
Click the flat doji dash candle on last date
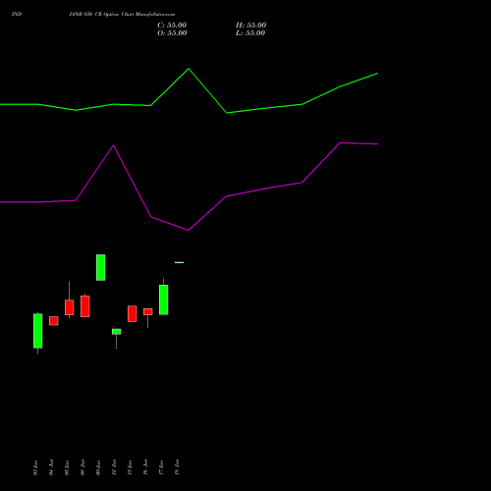click(180, 262)
